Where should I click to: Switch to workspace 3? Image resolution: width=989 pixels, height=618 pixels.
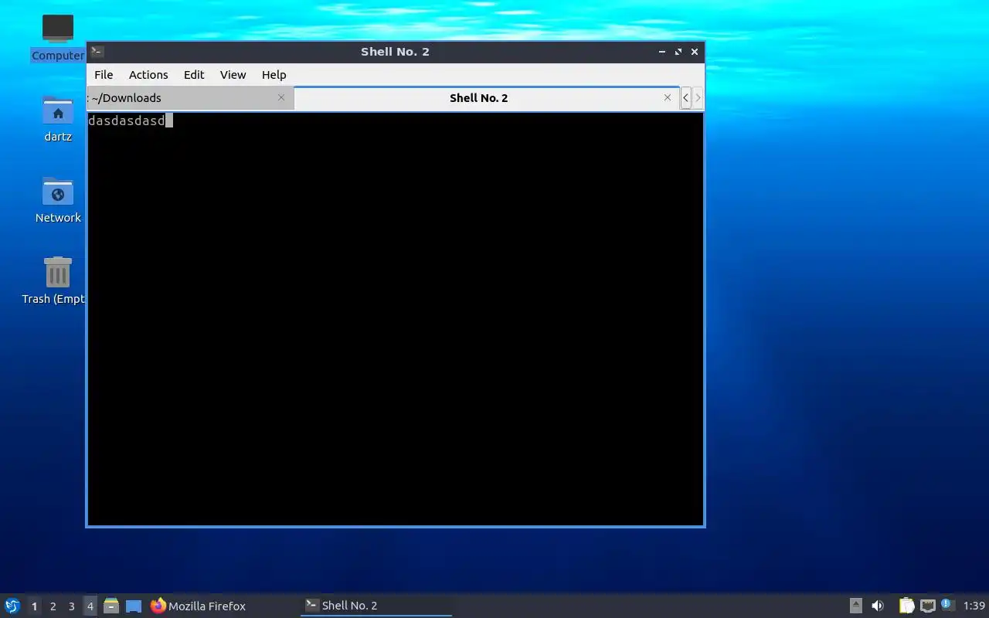coord(71,606)
